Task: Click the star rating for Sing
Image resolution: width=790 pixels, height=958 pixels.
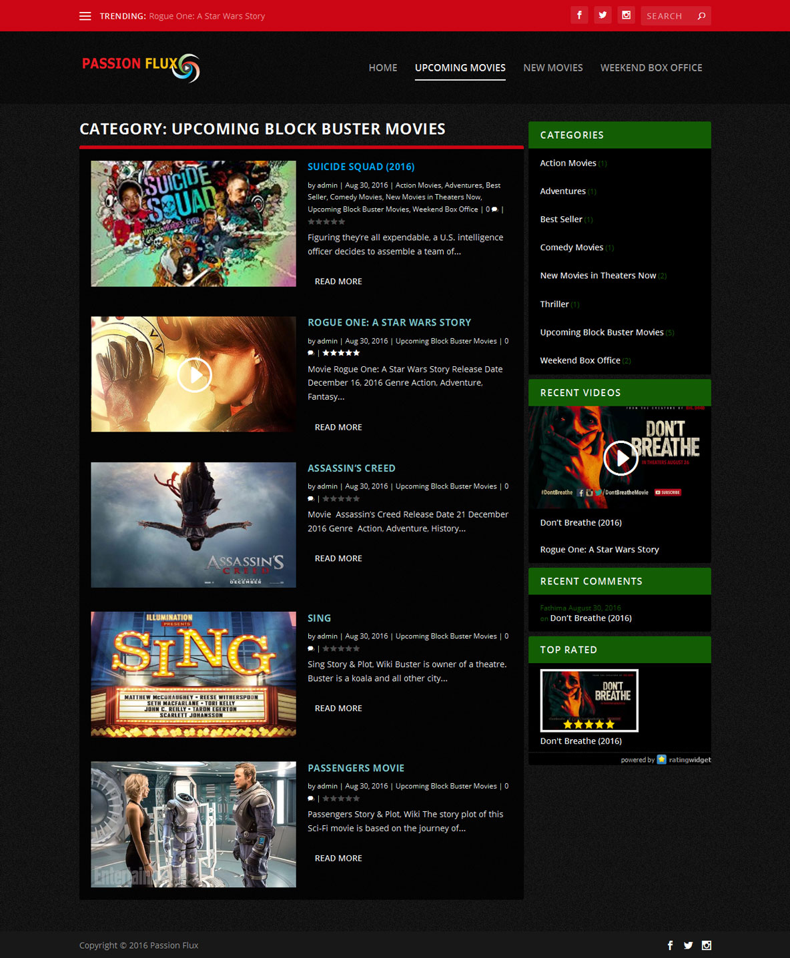Action: point(341,648)
